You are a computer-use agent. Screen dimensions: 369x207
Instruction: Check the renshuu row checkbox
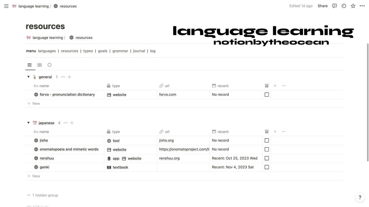[267, 158]
